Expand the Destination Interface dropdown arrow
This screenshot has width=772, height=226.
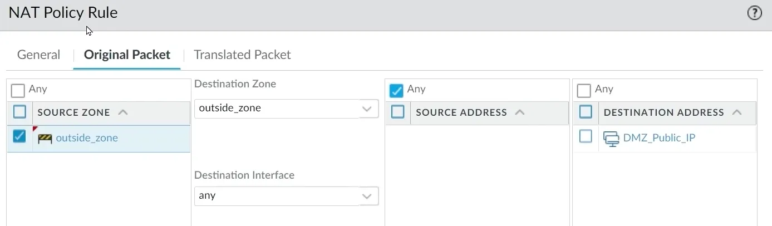tap(366, 196)
